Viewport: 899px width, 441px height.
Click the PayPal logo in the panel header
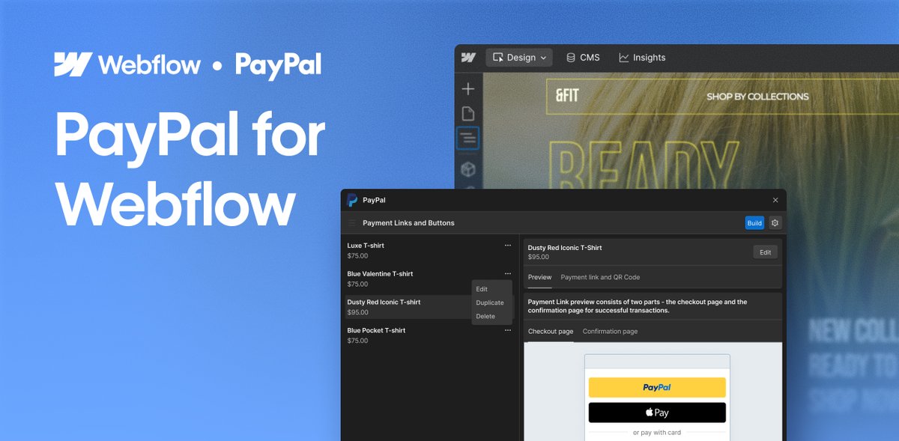pos(352,200)
